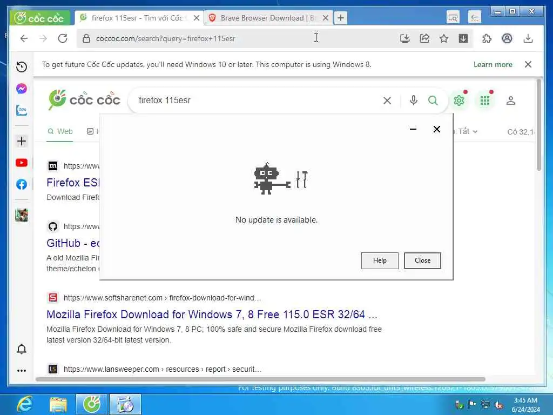Image resolution: width=553 pixels, height=415 pixels.
Task: Open the downloads tray icon in toolbar
Action: (x=528, y=38)
